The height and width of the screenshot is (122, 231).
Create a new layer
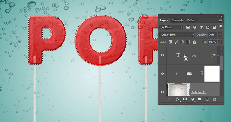coord(207,99)
